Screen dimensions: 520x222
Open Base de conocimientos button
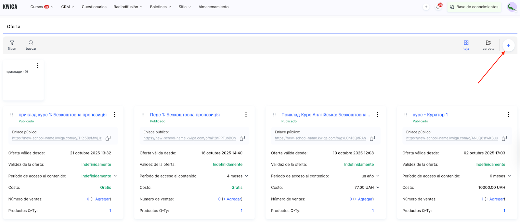pos(474,7)
